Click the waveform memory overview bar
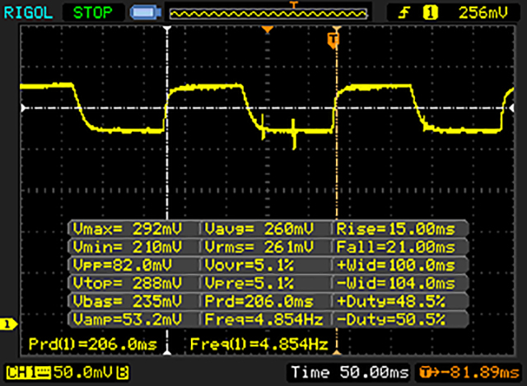The height and width of the screenshot is (386, 527). point(268,13)
